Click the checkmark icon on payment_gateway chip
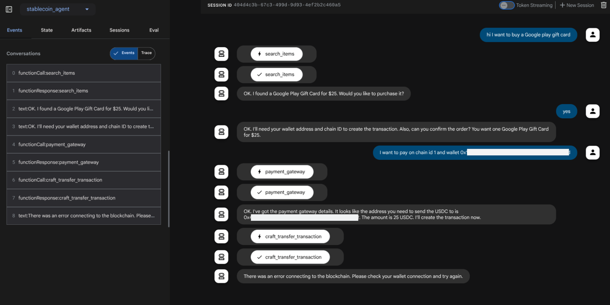This screenshot has height=305, width=610. (x=259, y=192)
